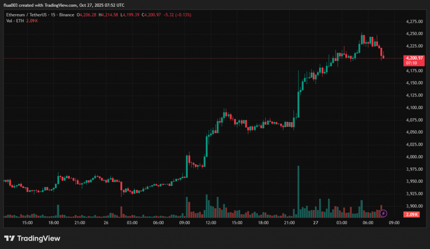Click the purple lightning bolt icon

tap(383, 213)
